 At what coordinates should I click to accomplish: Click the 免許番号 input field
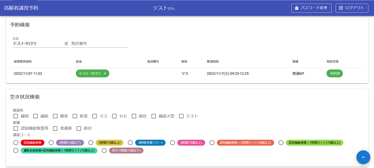99,43
